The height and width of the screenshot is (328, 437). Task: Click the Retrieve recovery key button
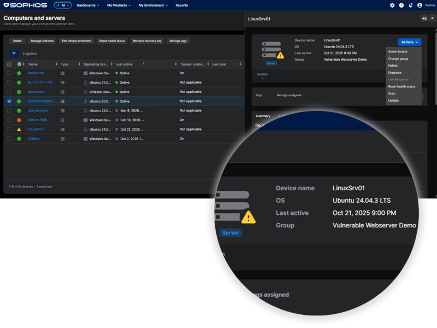coord(147,41)
